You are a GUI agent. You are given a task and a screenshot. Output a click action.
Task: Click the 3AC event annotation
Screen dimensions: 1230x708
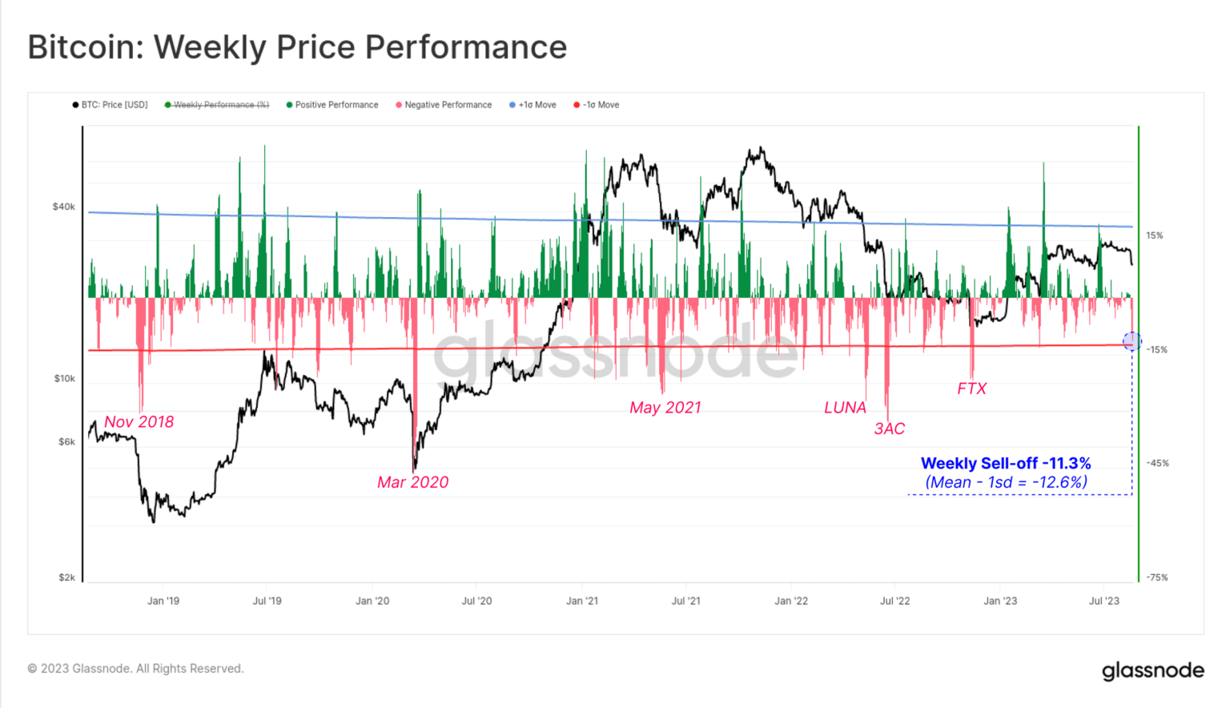point(889,428)
